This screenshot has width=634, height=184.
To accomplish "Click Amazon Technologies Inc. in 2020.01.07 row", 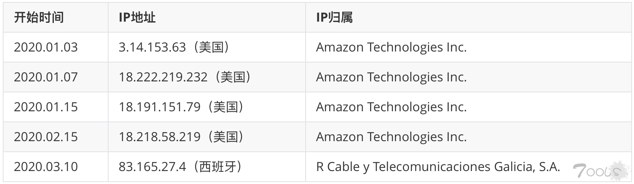I will pos(391,77).
